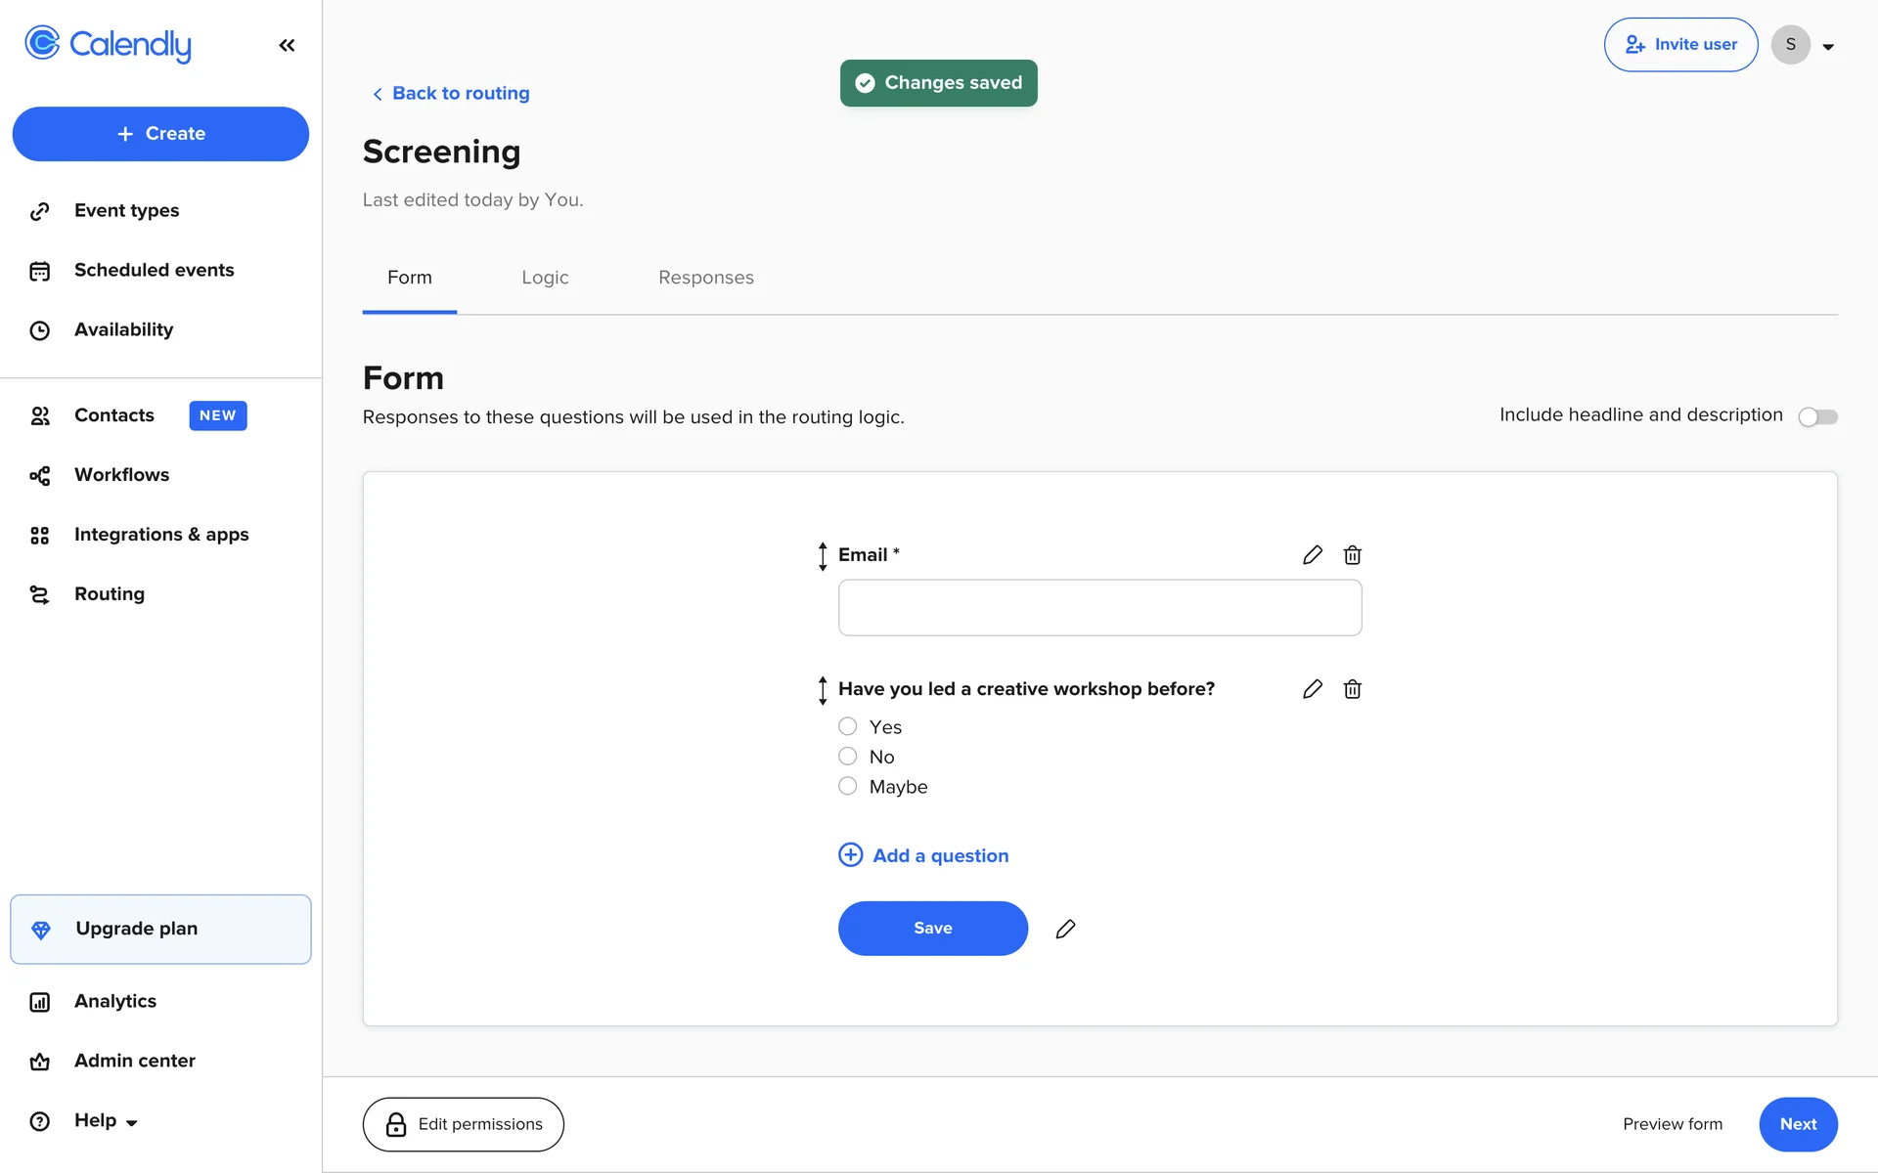Image resolution: width=1878 pixels, height=1173 pixels.
Task: Switch to the Responses tab
Action: click(705, 278)
